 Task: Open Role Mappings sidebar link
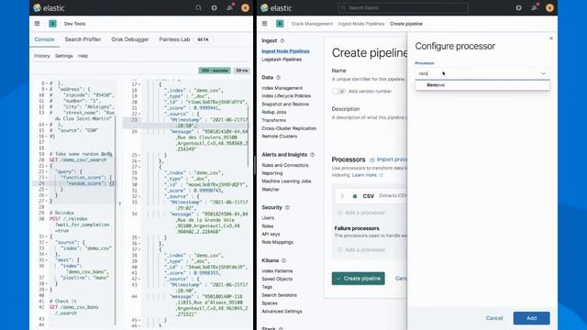(x=277, y=242)
